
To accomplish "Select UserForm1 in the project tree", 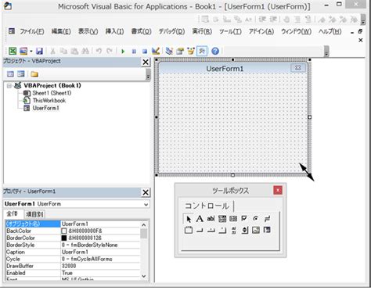I will click(x=46, y=108).
